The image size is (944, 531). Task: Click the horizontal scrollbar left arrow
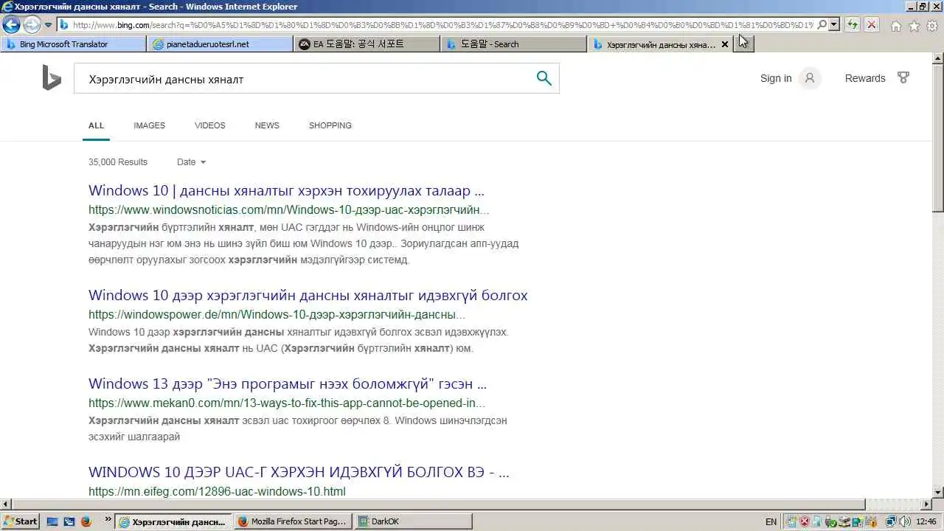tap(6, 504)
